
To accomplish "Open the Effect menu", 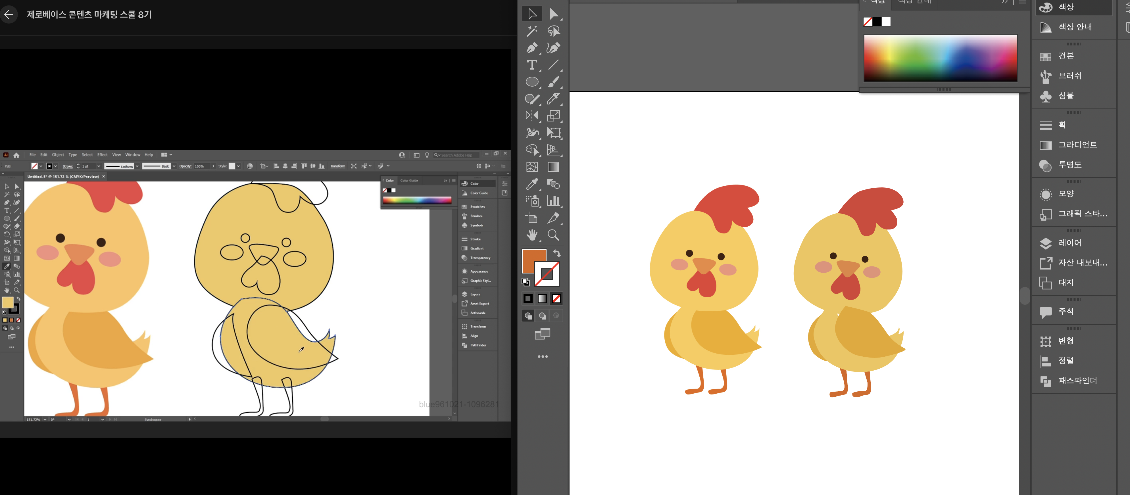I will (x=102, y=155).
